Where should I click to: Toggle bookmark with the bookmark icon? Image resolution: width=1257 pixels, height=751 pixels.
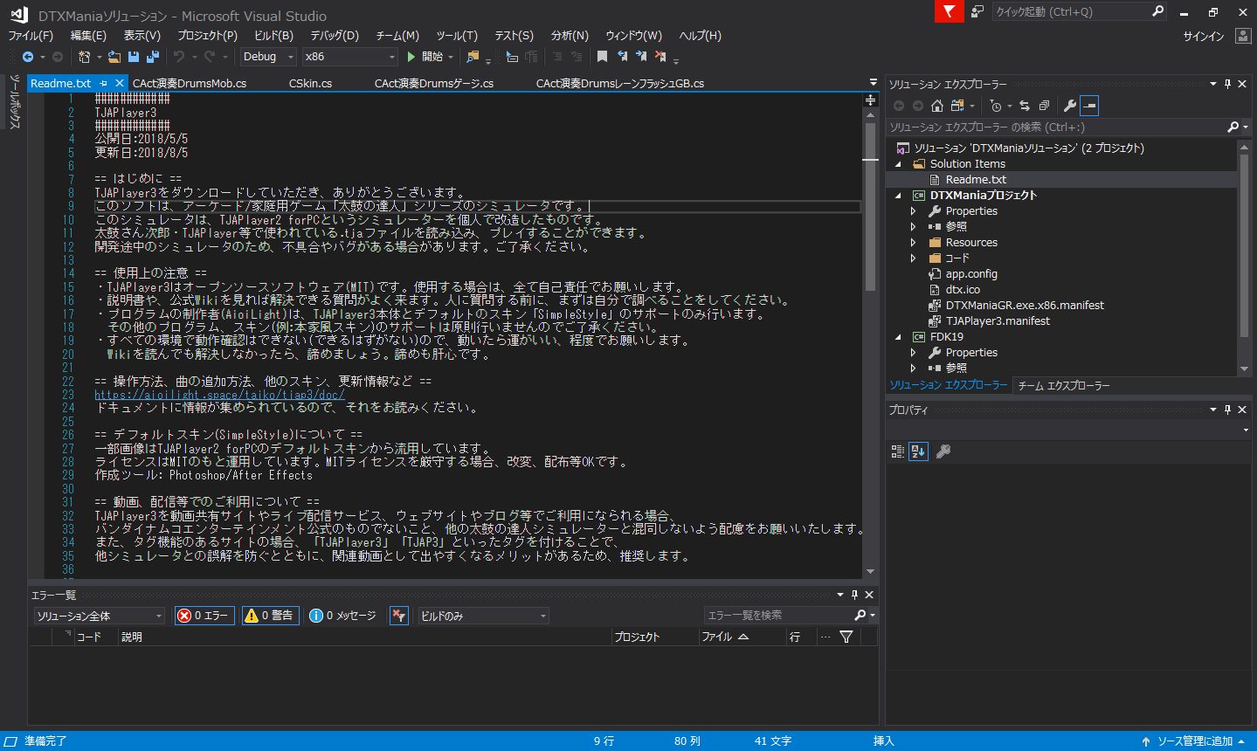[602, 57]
